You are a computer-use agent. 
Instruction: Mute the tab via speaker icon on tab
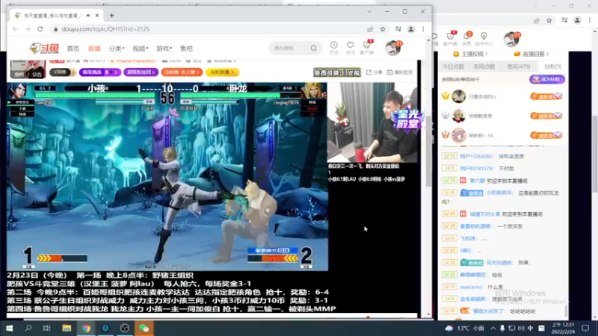click(88, 16)
